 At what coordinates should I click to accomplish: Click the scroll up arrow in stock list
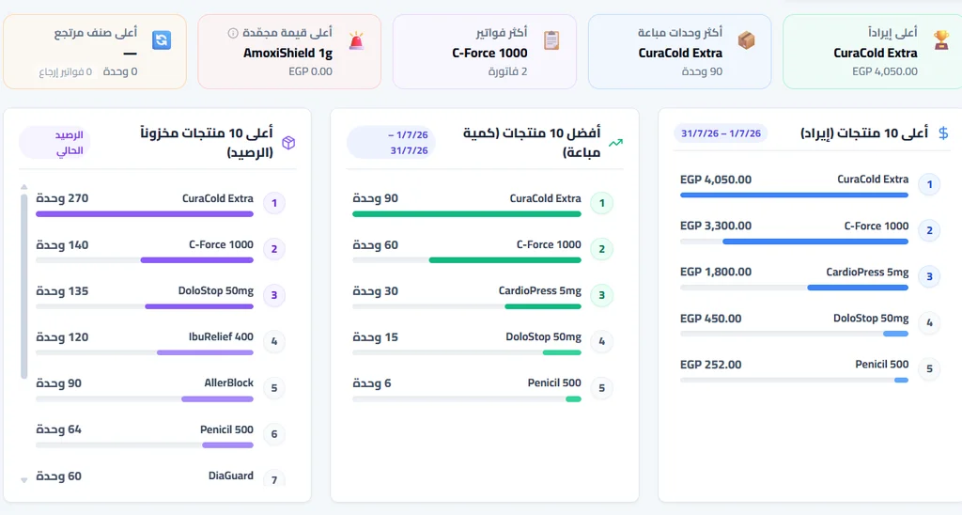point(23,187)
